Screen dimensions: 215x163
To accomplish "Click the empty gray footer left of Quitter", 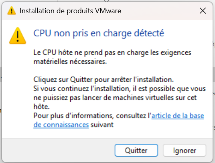I will (58, 150).
